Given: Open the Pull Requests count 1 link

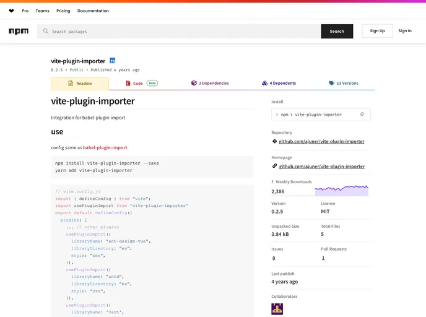Looking at the screenshot, I should click(323, 258).
